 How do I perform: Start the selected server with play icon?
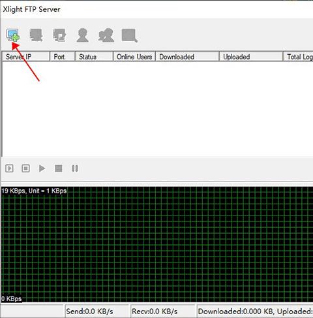pyautogui.click(x=42, y=168)
